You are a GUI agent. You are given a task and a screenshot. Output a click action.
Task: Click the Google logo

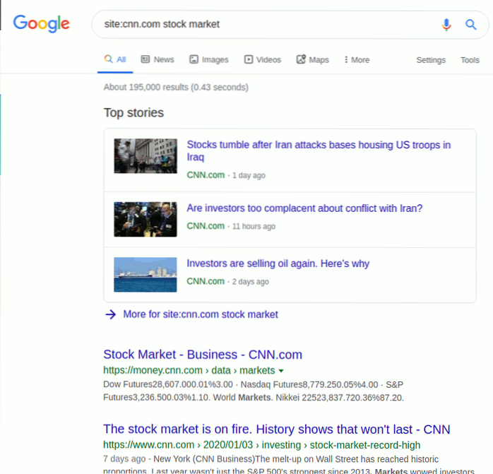pyautogui.click(x=42, y=23)
